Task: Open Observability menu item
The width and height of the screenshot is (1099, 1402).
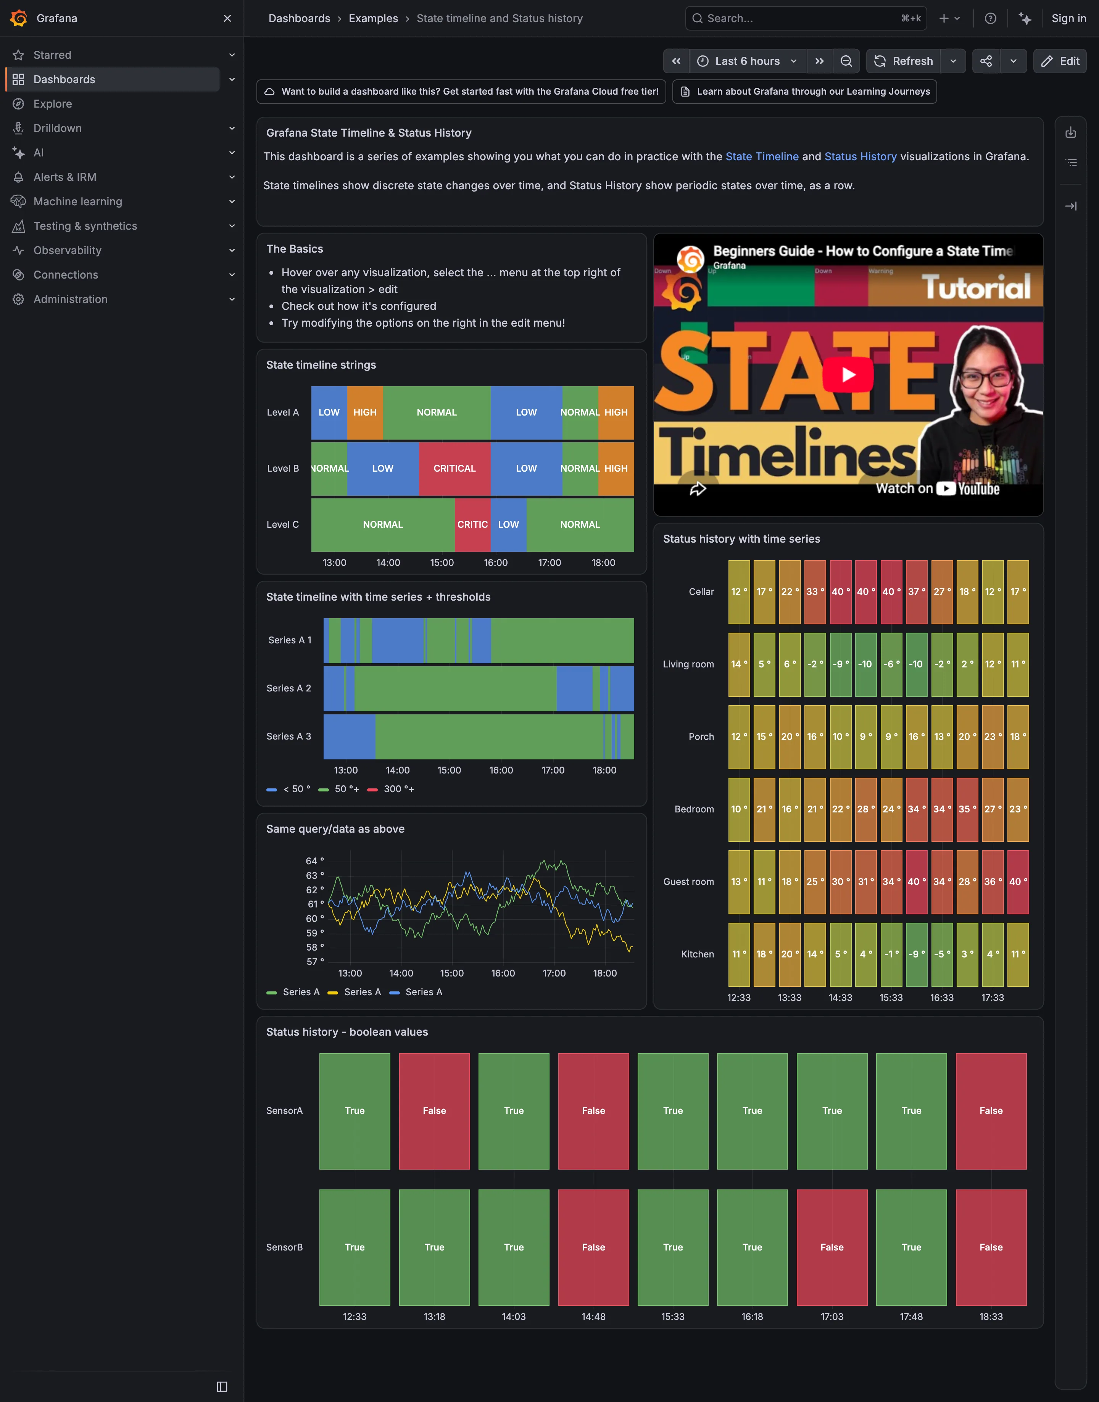Action: click(x=68, y=251)
